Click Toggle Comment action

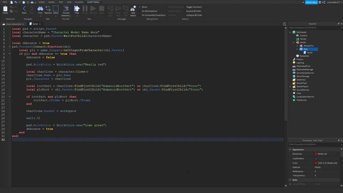[194, 7]
